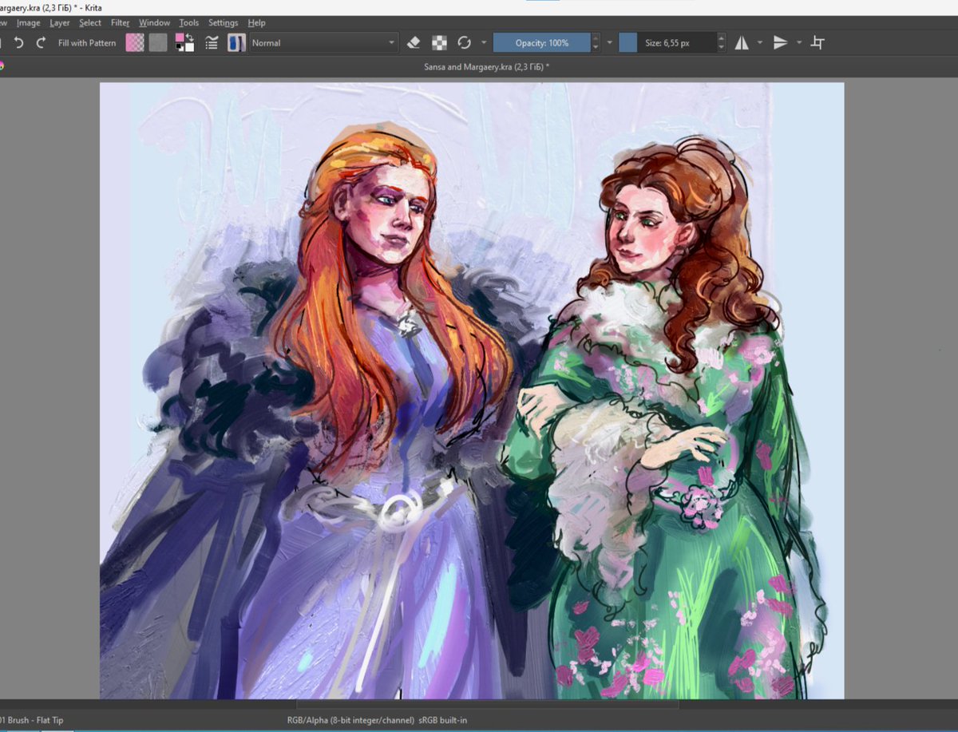The image size is (958, 732).
Task: Click the Fill with Pattern button
Action: (87, 43)
